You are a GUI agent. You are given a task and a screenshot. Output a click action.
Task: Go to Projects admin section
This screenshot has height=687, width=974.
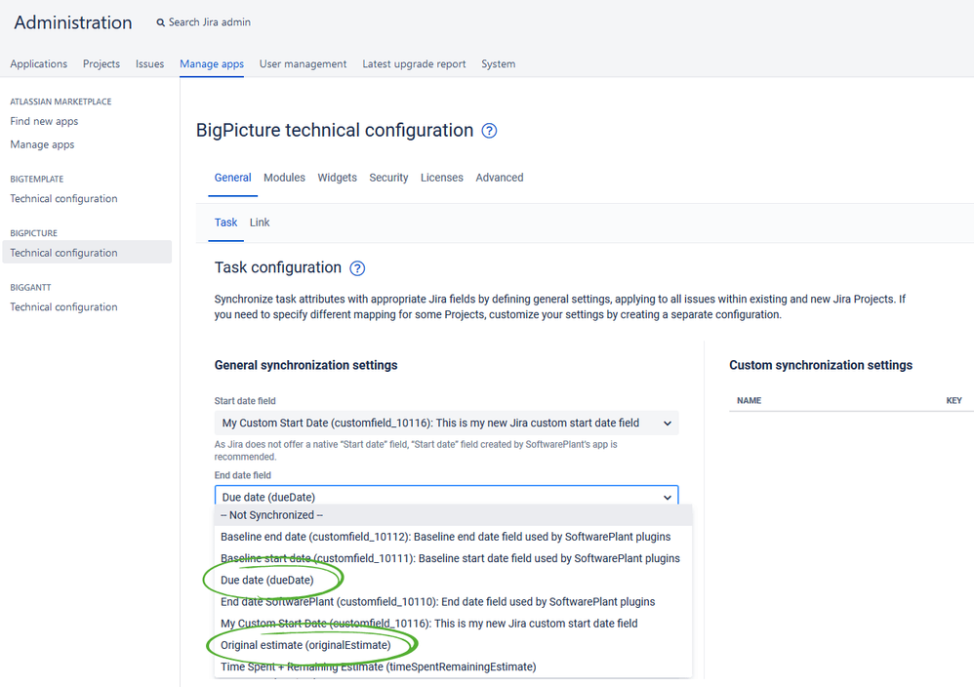tap(101, 64)
